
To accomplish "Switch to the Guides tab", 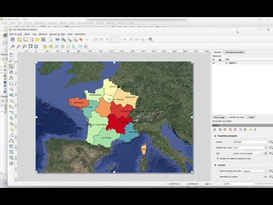I will coord(251,117).
